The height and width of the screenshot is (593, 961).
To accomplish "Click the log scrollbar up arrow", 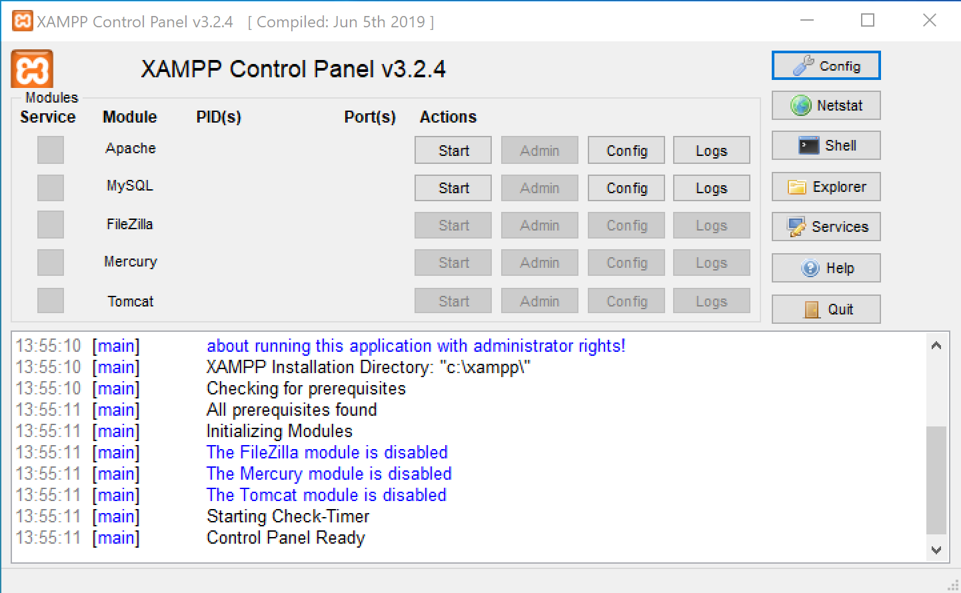I will click(x=936, y=345).
